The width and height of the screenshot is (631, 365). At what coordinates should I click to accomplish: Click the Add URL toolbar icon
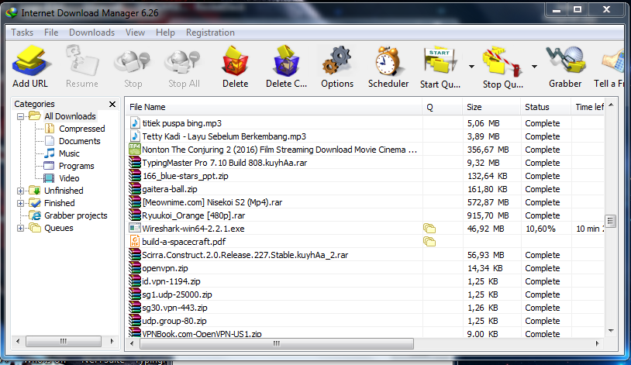point(30,60)
